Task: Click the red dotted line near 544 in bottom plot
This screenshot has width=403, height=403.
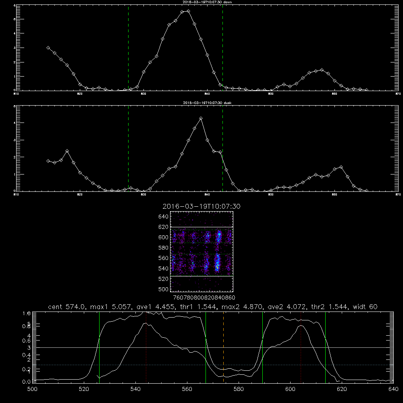Action: point(146,347)
